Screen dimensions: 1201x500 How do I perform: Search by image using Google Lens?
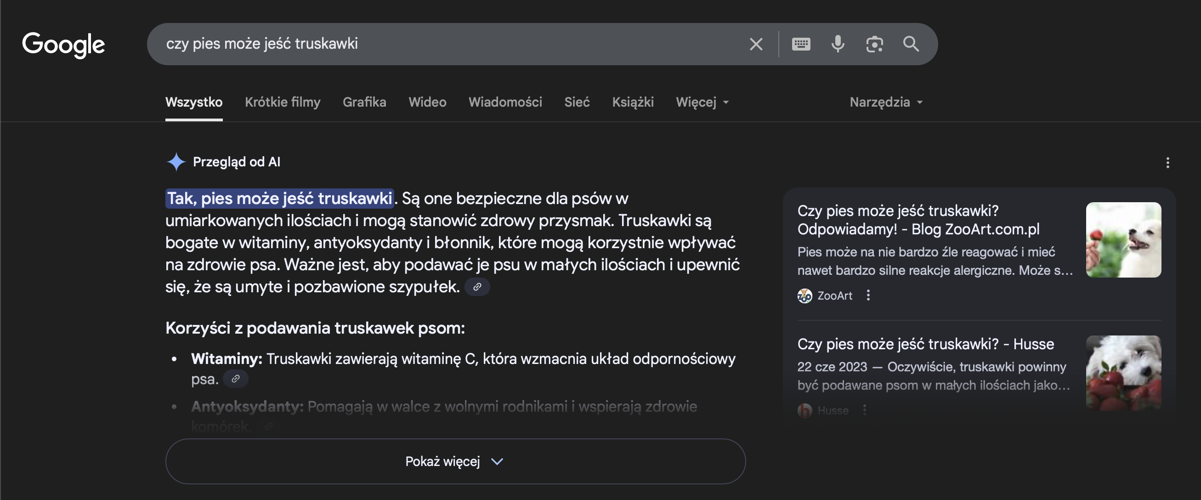pos(875,44)
